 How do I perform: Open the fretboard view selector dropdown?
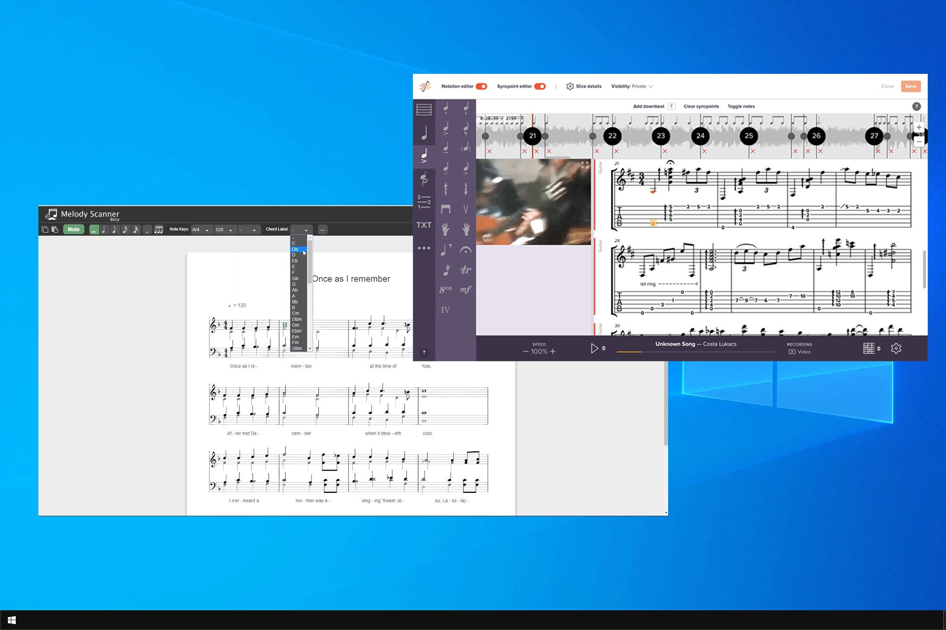pos(872,348)
